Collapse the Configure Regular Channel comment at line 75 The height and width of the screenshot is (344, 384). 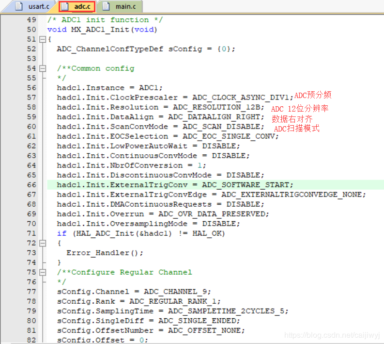(43, 272)
